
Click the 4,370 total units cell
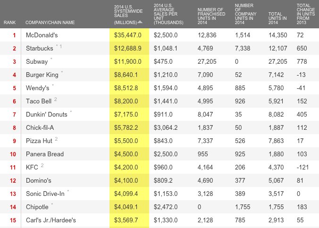click(x=276, y=167)
